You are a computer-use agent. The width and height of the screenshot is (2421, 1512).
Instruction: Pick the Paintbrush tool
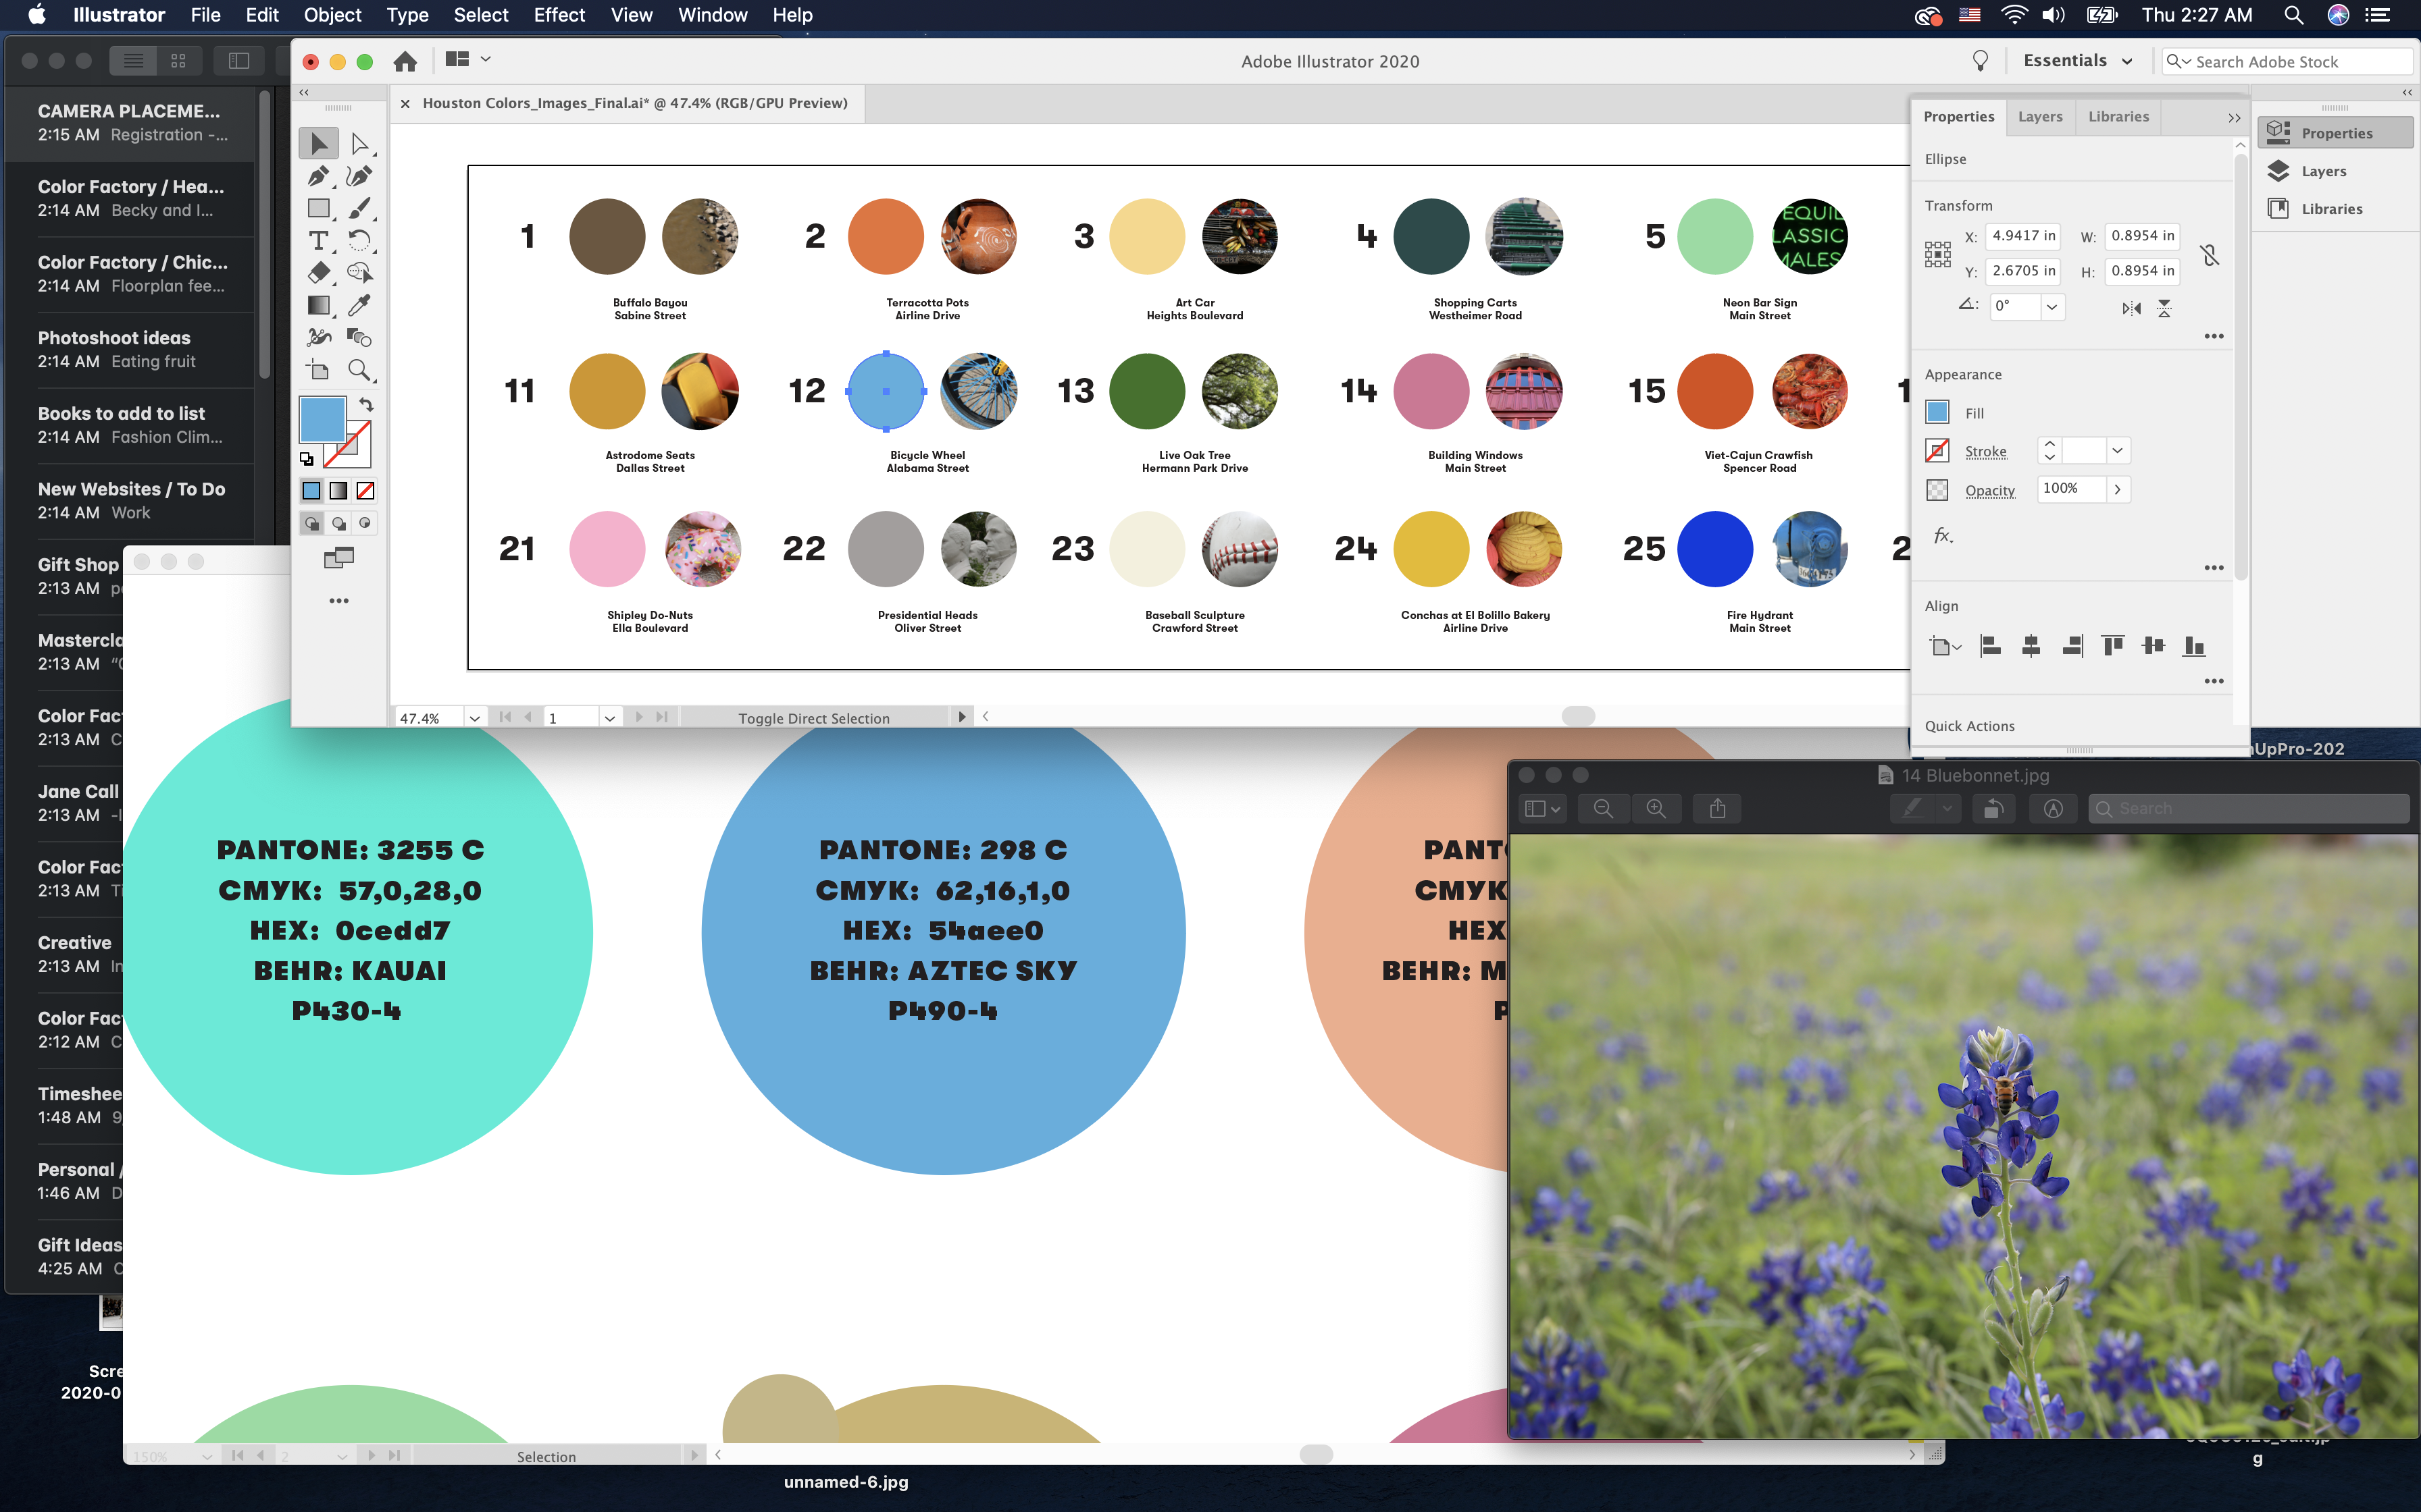click(x=359, y=208)
